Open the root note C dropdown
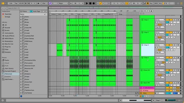184x103 pixels. (x=55, y=3)
